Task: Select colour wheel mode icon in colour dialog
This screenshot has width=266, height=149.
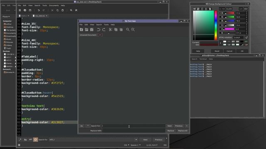Action: [202, 9]
